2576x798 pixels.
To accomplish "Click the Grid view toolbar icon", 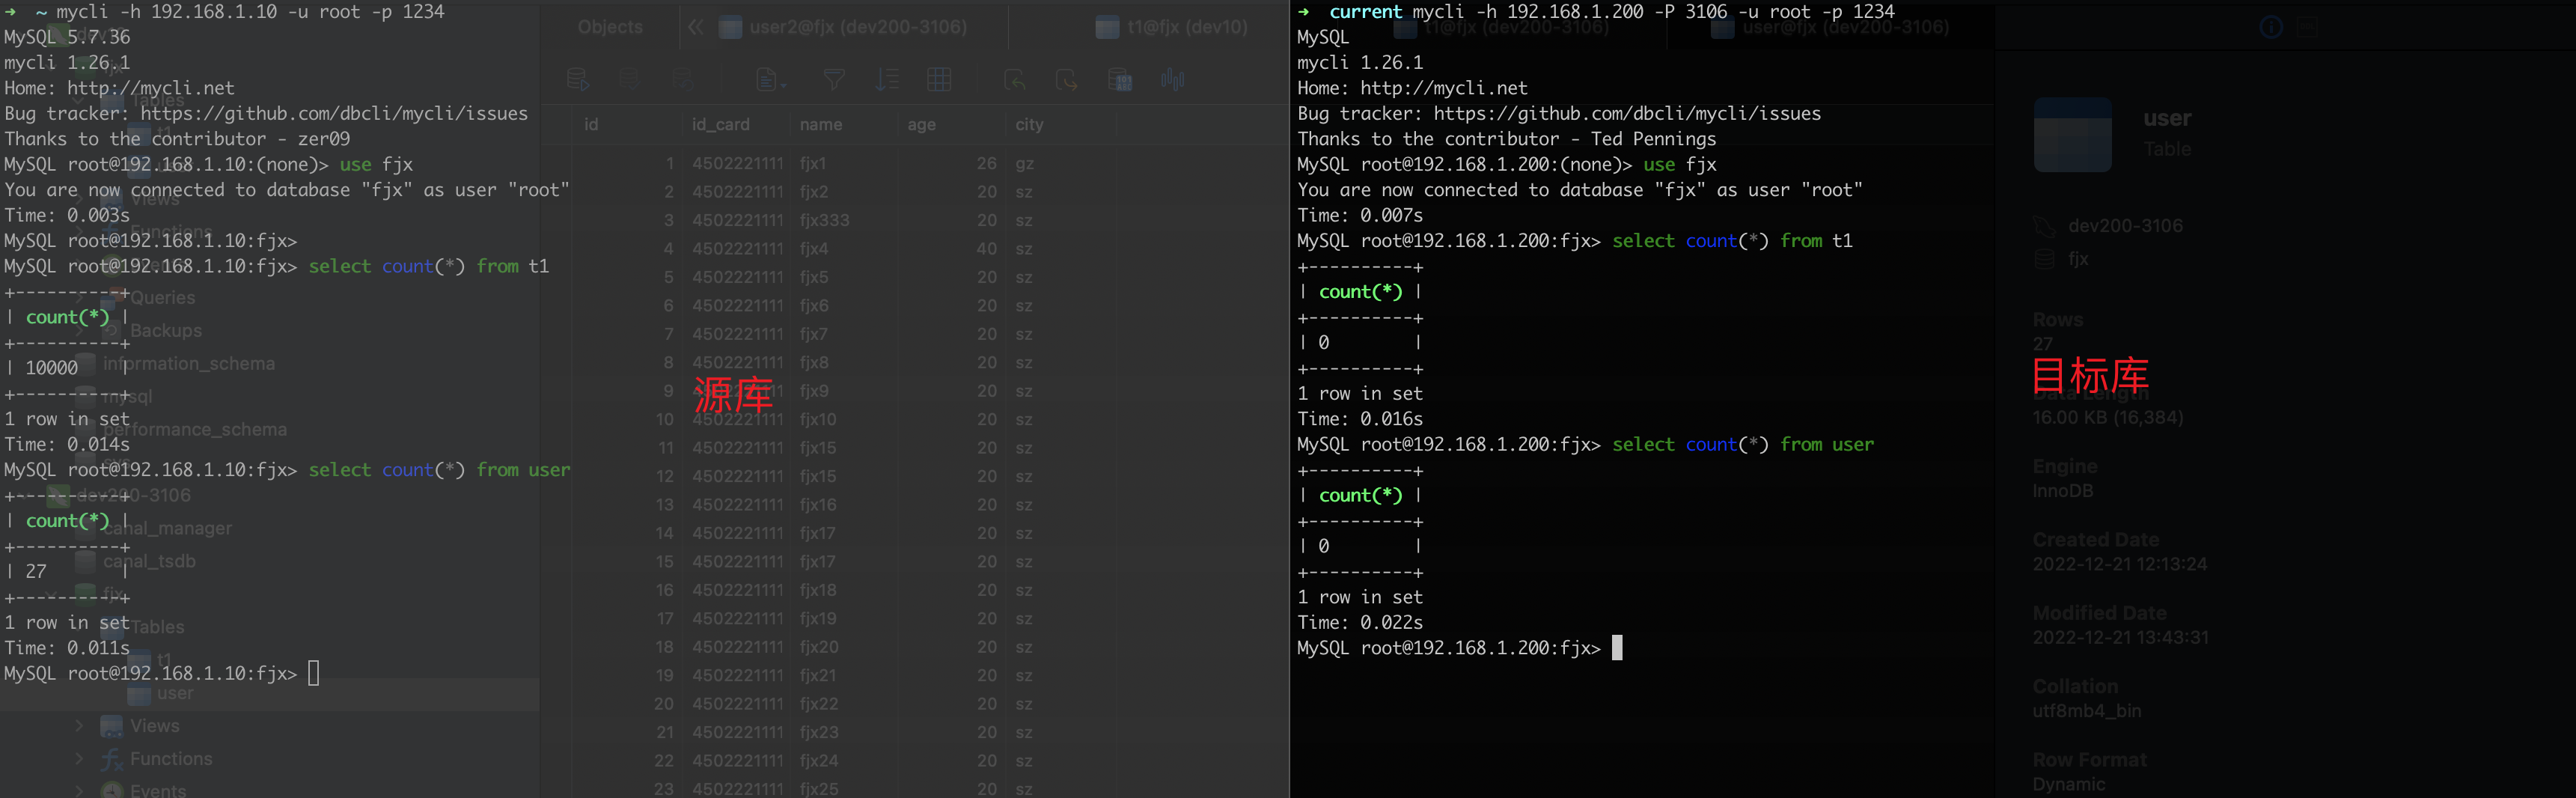I will (x=939, y=80).
